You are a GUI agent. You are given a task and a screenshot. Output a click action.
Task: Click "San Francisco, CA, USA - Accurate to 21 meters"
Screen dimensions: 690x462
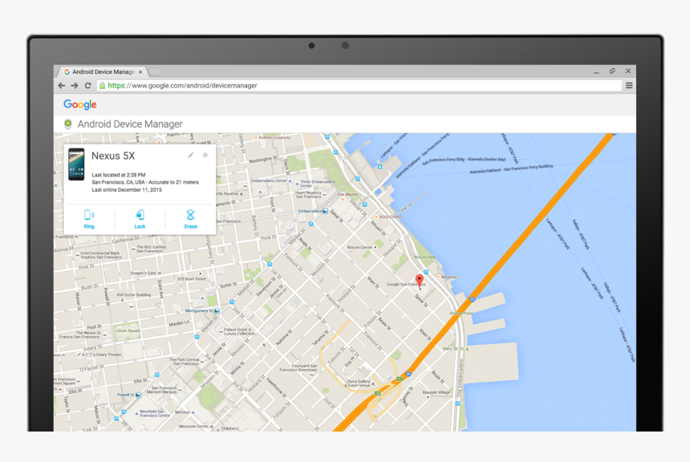click(x=145, y=182)
